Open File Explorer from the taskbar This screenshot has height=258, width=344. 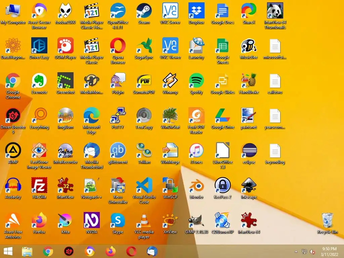[x=27, y=251]
